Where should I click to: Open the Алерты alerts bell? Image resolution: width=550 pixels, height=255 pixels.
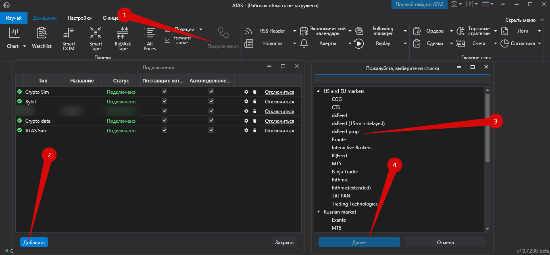[304, 43]
